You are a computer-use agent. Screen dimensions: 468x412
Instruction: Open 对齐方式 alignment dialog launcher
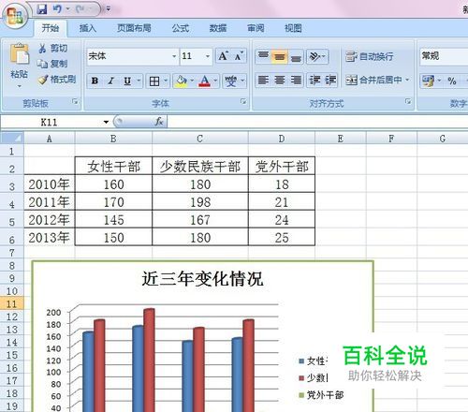[408, 101]
